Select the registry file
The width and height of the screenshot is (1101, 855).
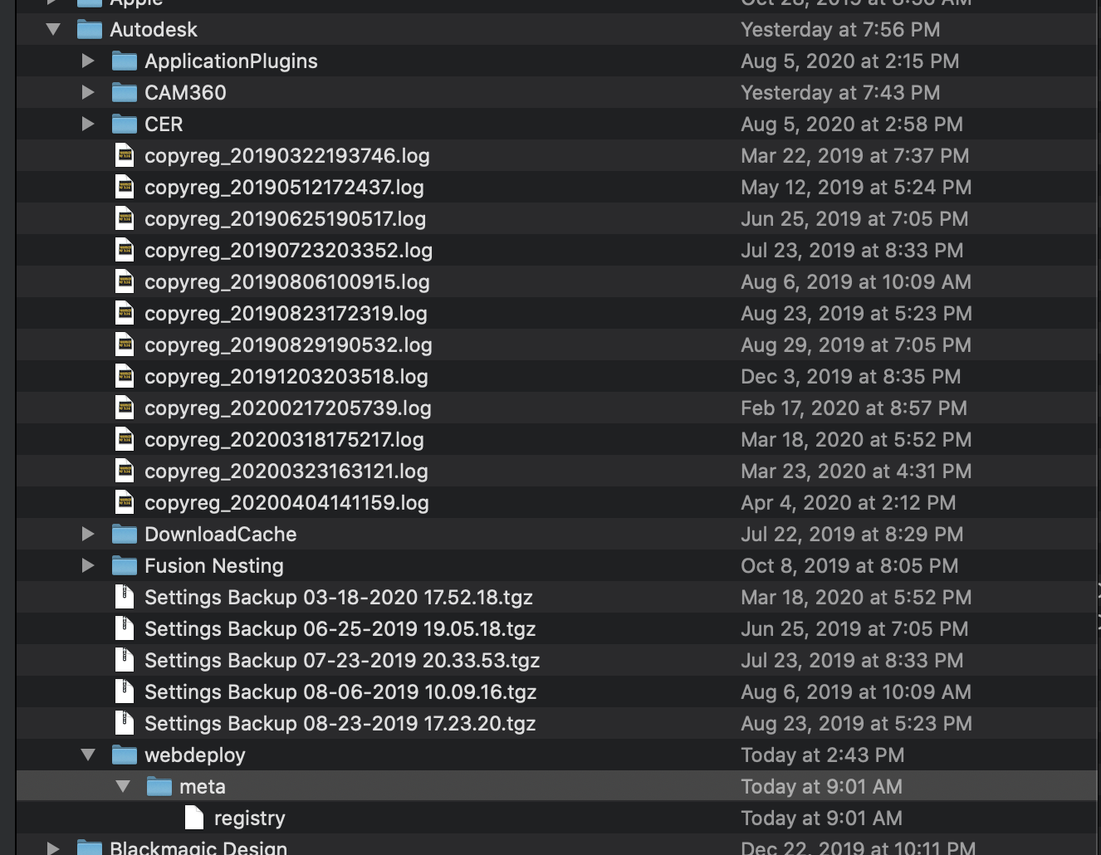[x=249, y=818]
